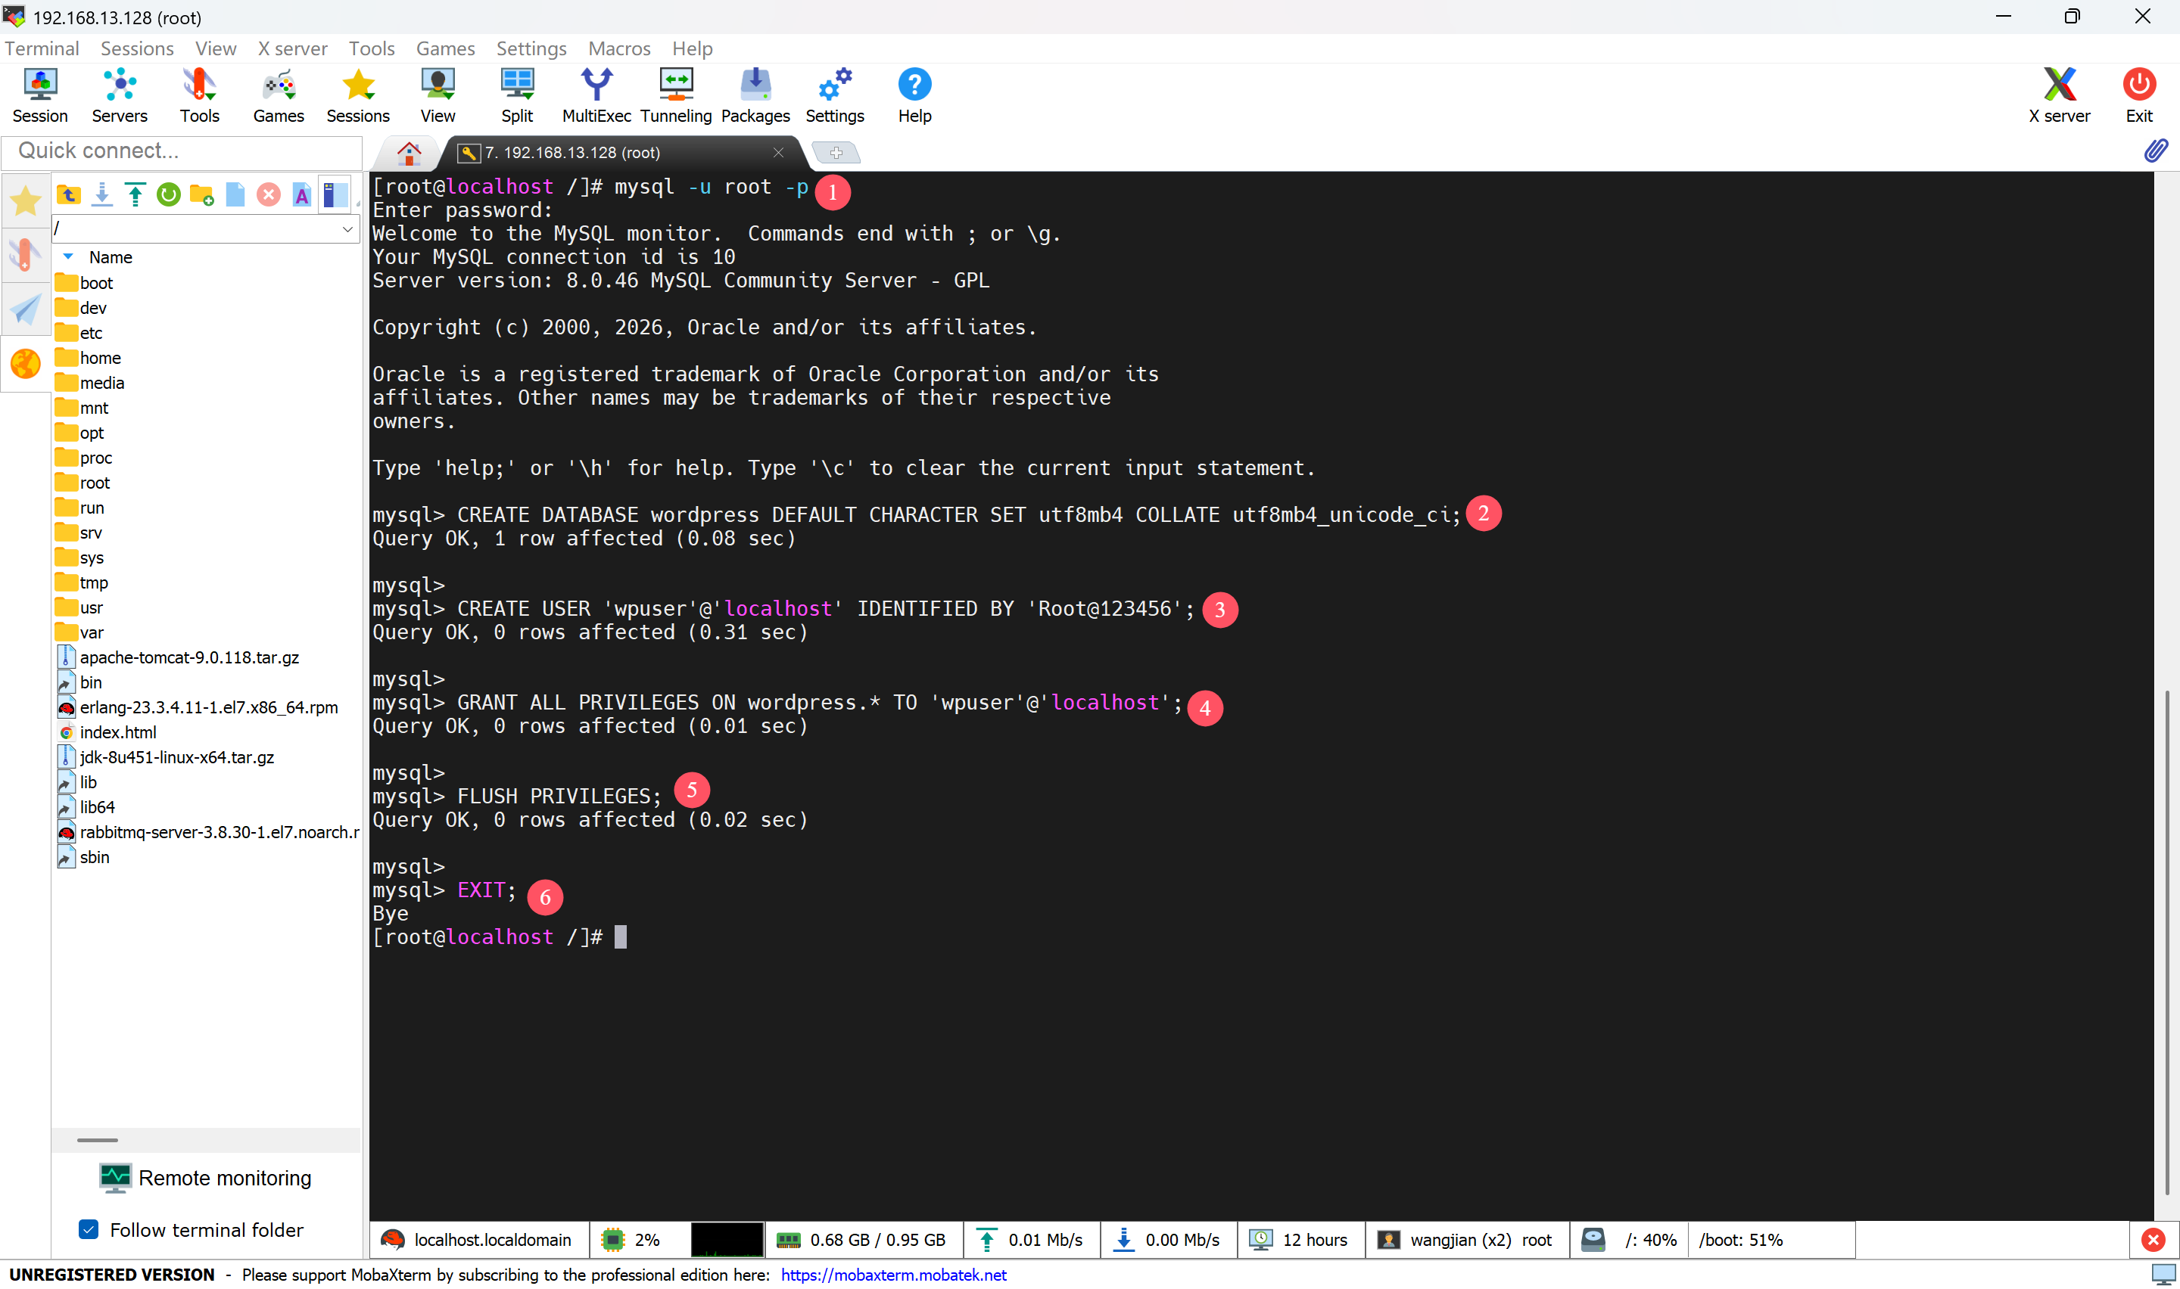Click the paperclip attach icon at right
Screen dimensions: 2180x1289
2156,151
